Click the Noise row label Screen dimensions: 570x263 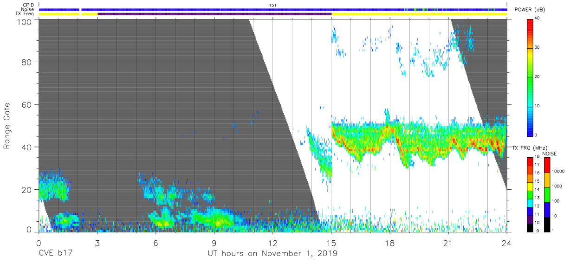click(27, 9)
